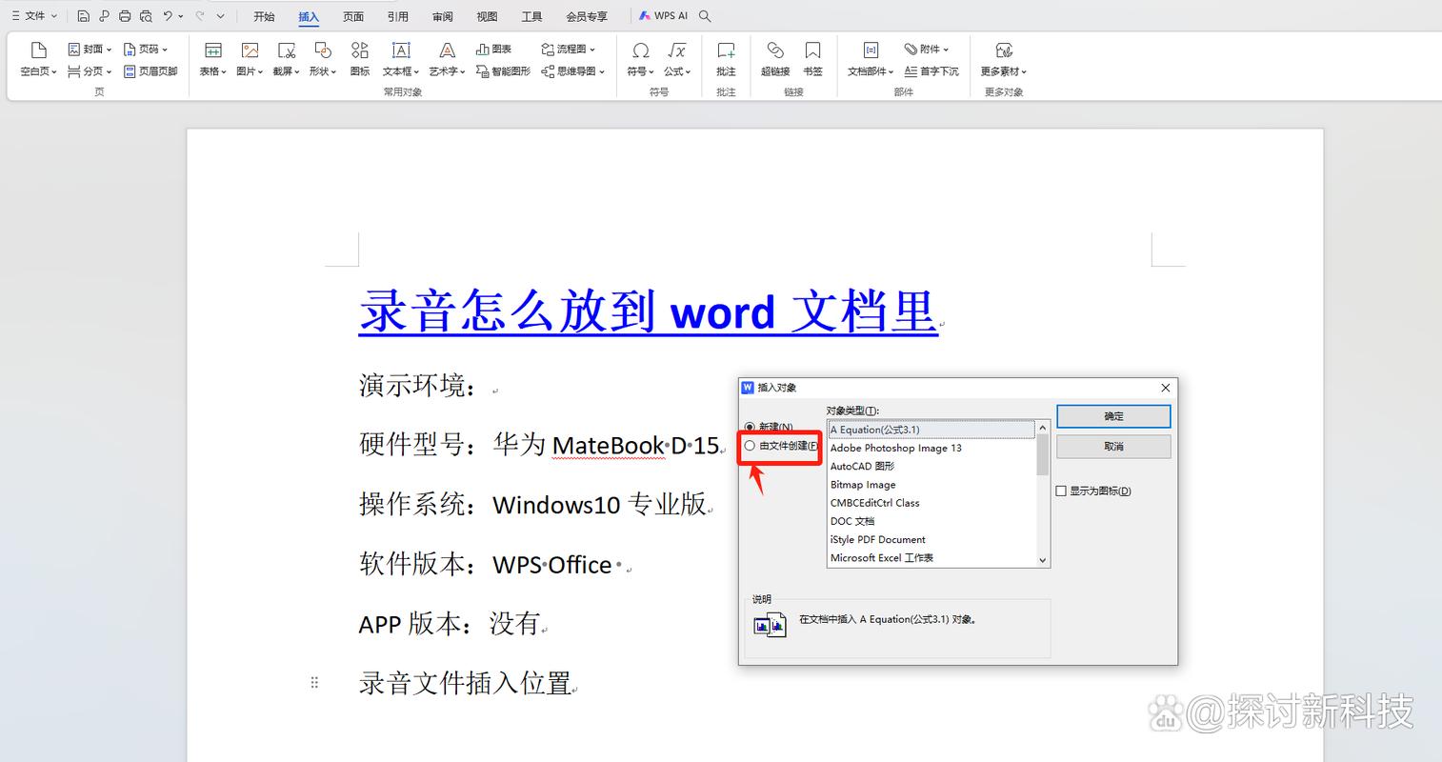
Task: Click the 公式 equation icon
Action: (677, 50)
